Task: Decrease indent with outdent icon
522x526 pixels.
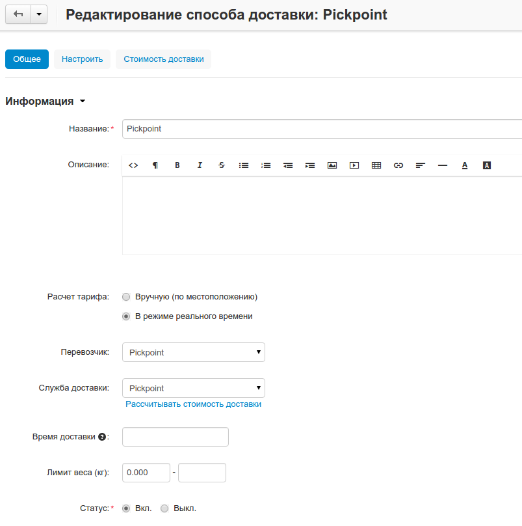Action: click(288, 165)
